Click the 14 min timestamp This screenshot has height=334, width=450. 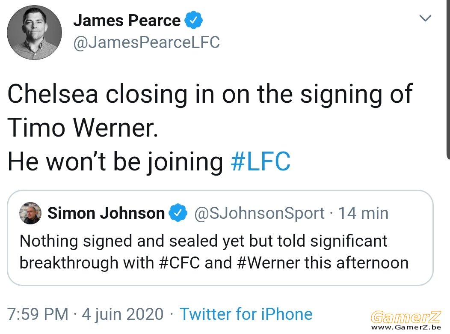click(x=363, y=213)
